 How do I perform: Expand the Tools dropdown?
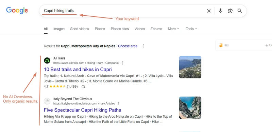pos(191,29)
